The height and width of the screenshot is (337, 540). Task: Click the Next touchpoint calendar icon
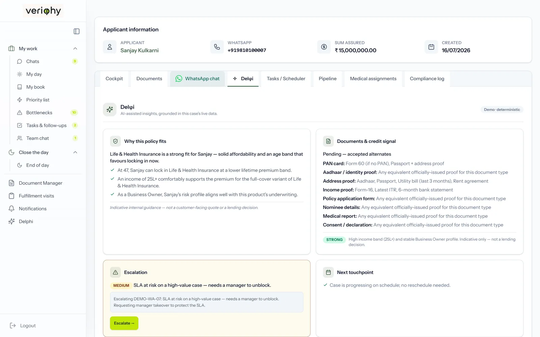pos(328,272)
